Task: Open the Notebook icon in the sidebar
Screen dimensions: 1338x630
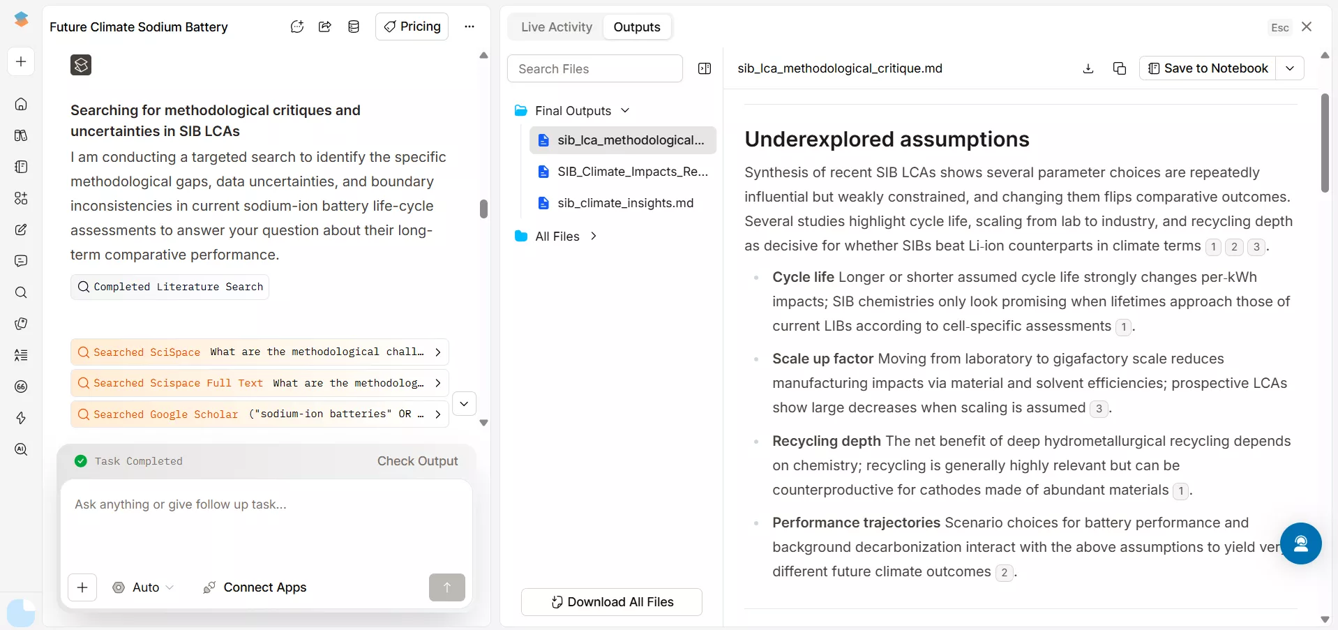Action: (x=21, y=167)
